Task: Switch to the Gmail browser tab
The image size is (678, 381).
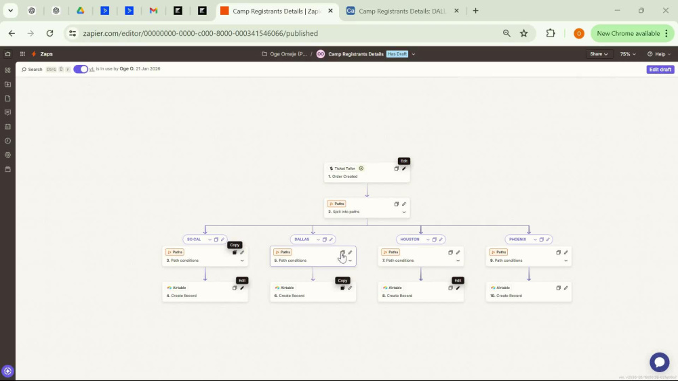Action: (153, 11)
